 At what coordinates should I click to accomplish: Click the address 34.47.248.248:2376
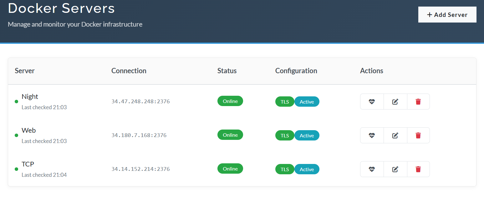point(140,102)
